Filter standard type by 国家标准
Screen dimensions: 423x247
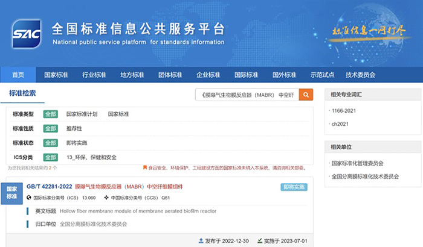118,114
